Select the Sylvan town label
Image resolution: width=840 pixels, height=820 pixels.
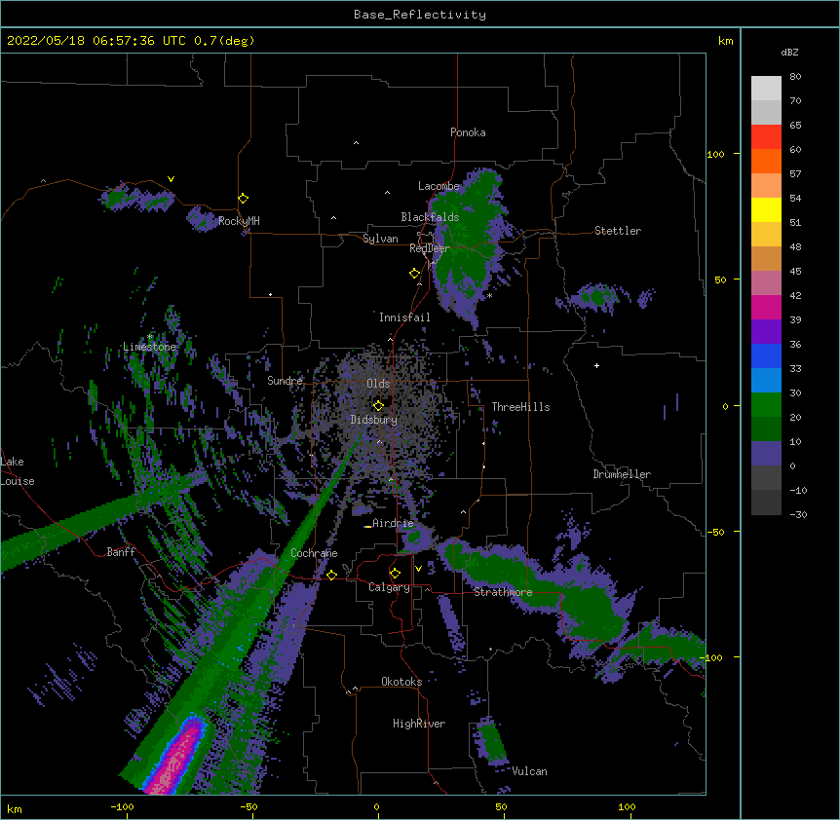point(380,239)
